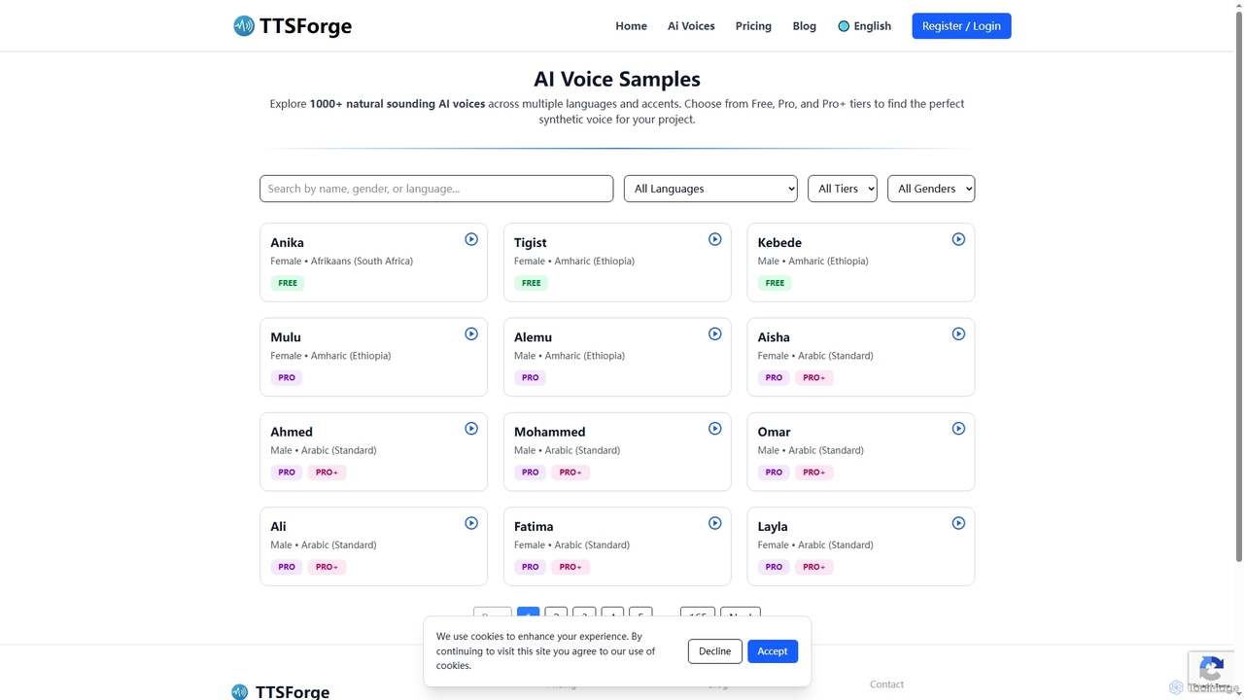1244x700 pixels.
Task: Click the TTSForge brand name in header
Action: (305, 26)
